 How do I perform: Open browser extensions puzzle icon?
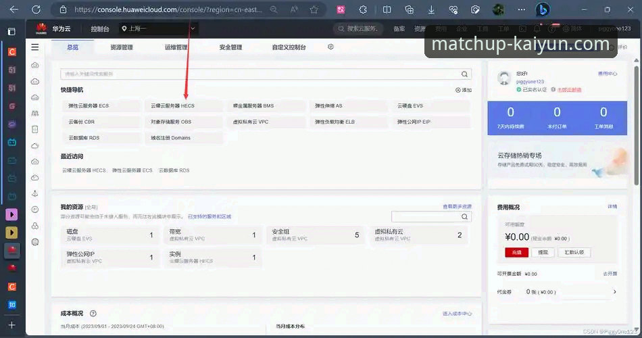pos(363,9)
